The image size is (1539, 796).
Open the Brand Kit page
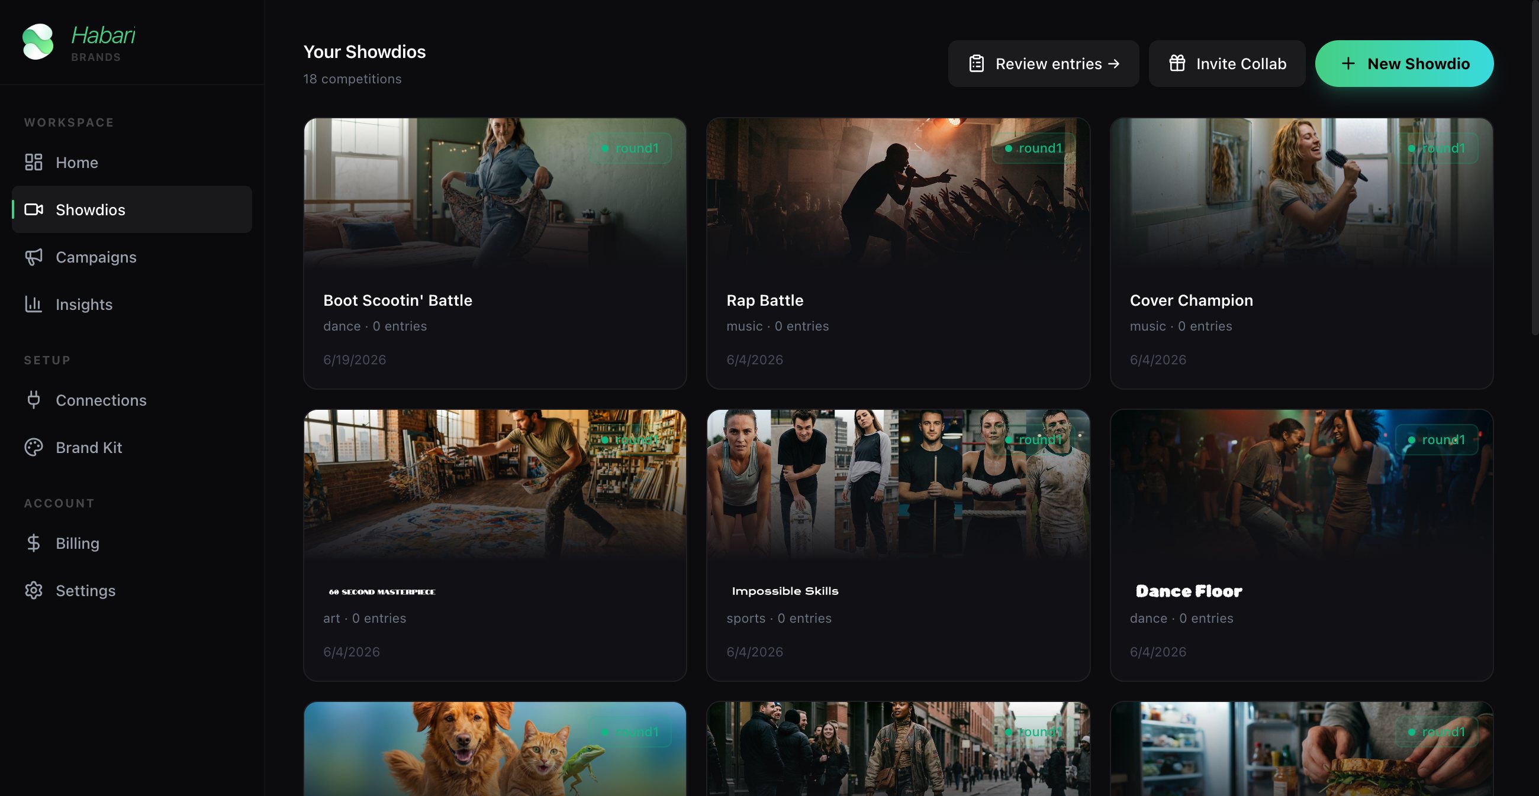click(x=132, y=447)
